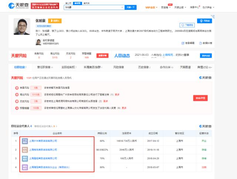Switch to the 天眼图谱 tab
The height and width of the screenshot is (179, 237).
[185, 67]
